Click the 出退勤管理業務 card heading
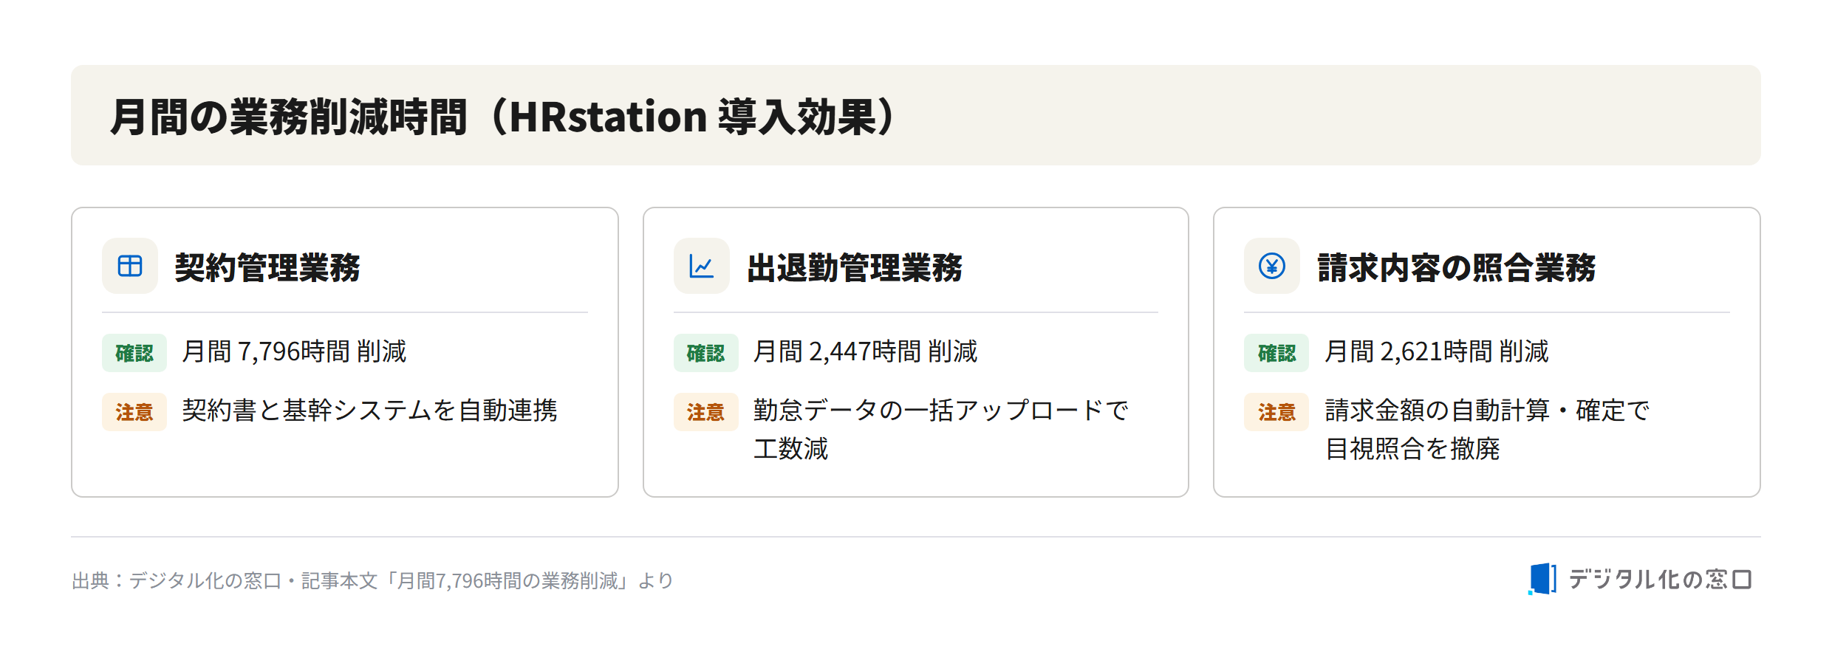Viewport: 1832px width, 666px height. [855, 267]
